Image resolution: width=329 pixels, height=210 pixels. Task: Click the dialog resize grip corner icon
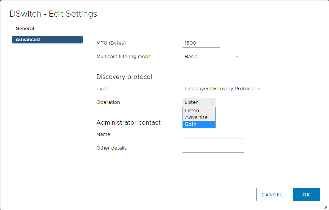click(x=326, y=207)
